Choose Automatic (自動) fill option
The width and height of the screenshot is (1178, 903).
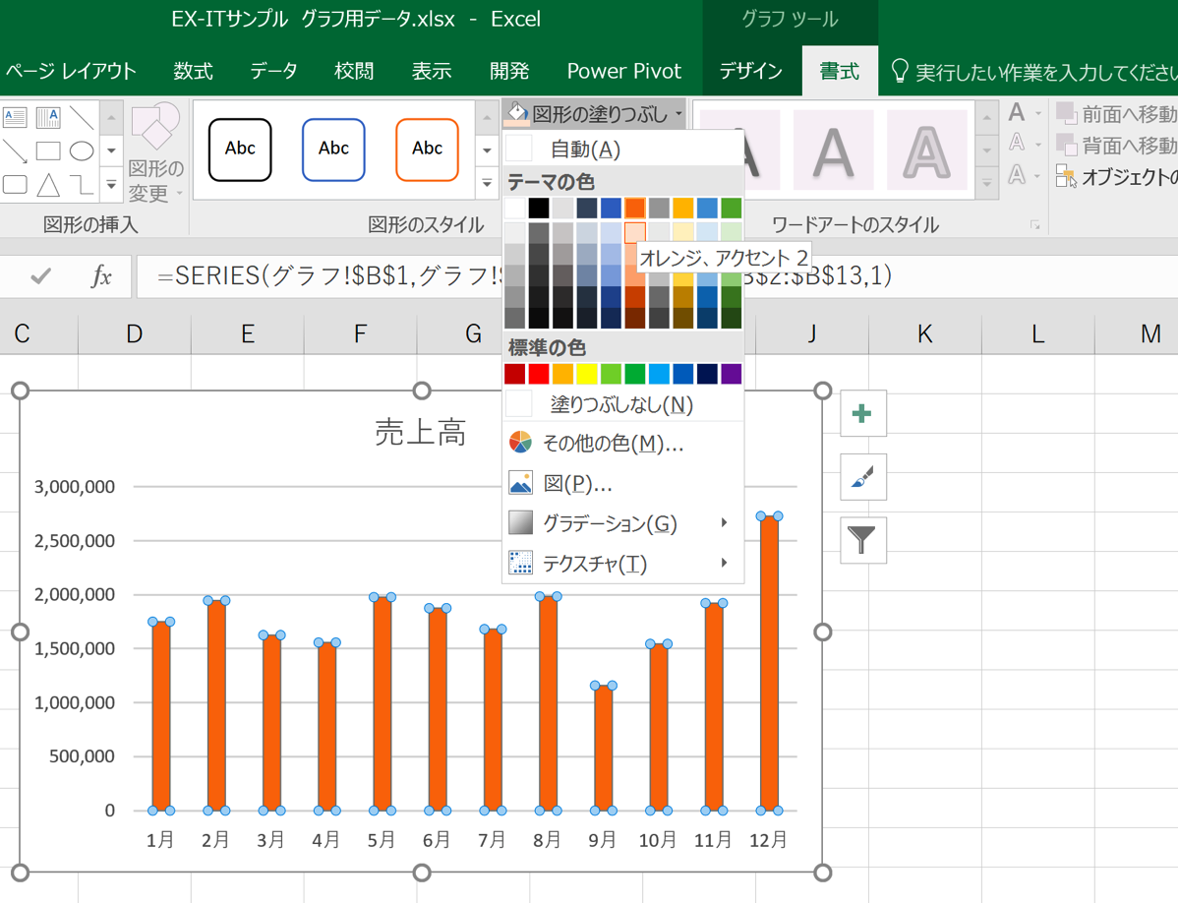[x=622, y=150]
